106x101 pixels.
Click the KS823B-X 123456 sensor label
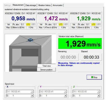pos(13,14)
